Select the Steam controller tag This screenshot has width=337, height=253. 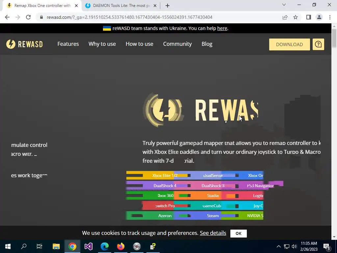tap(213, 215)
